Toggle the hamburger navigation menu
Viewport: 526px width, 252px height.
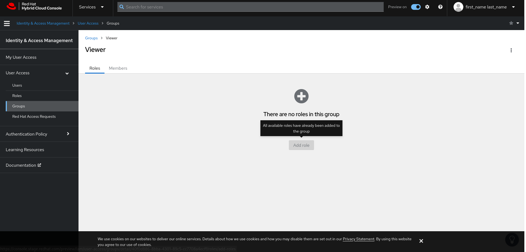click(7, 24)
